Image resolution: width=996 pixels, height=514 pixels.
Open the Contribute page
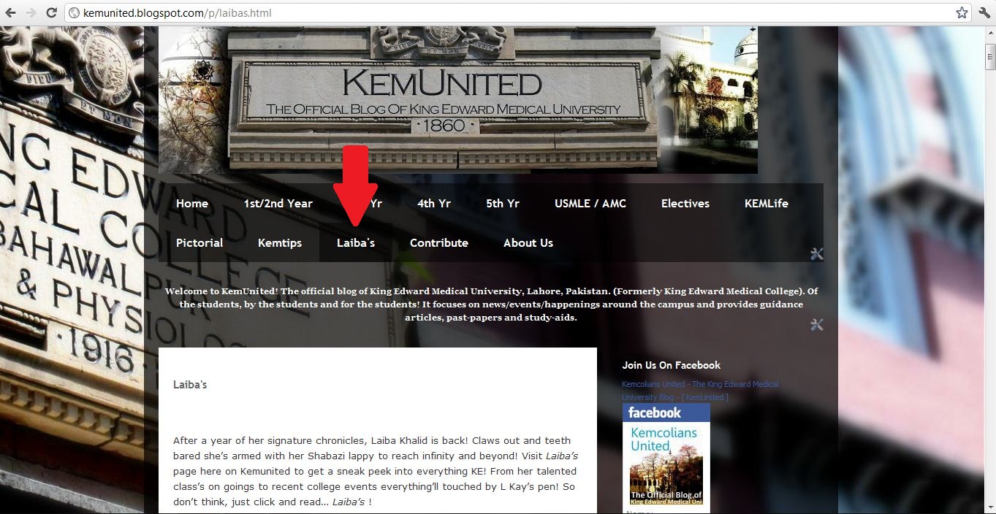(439, 243)
